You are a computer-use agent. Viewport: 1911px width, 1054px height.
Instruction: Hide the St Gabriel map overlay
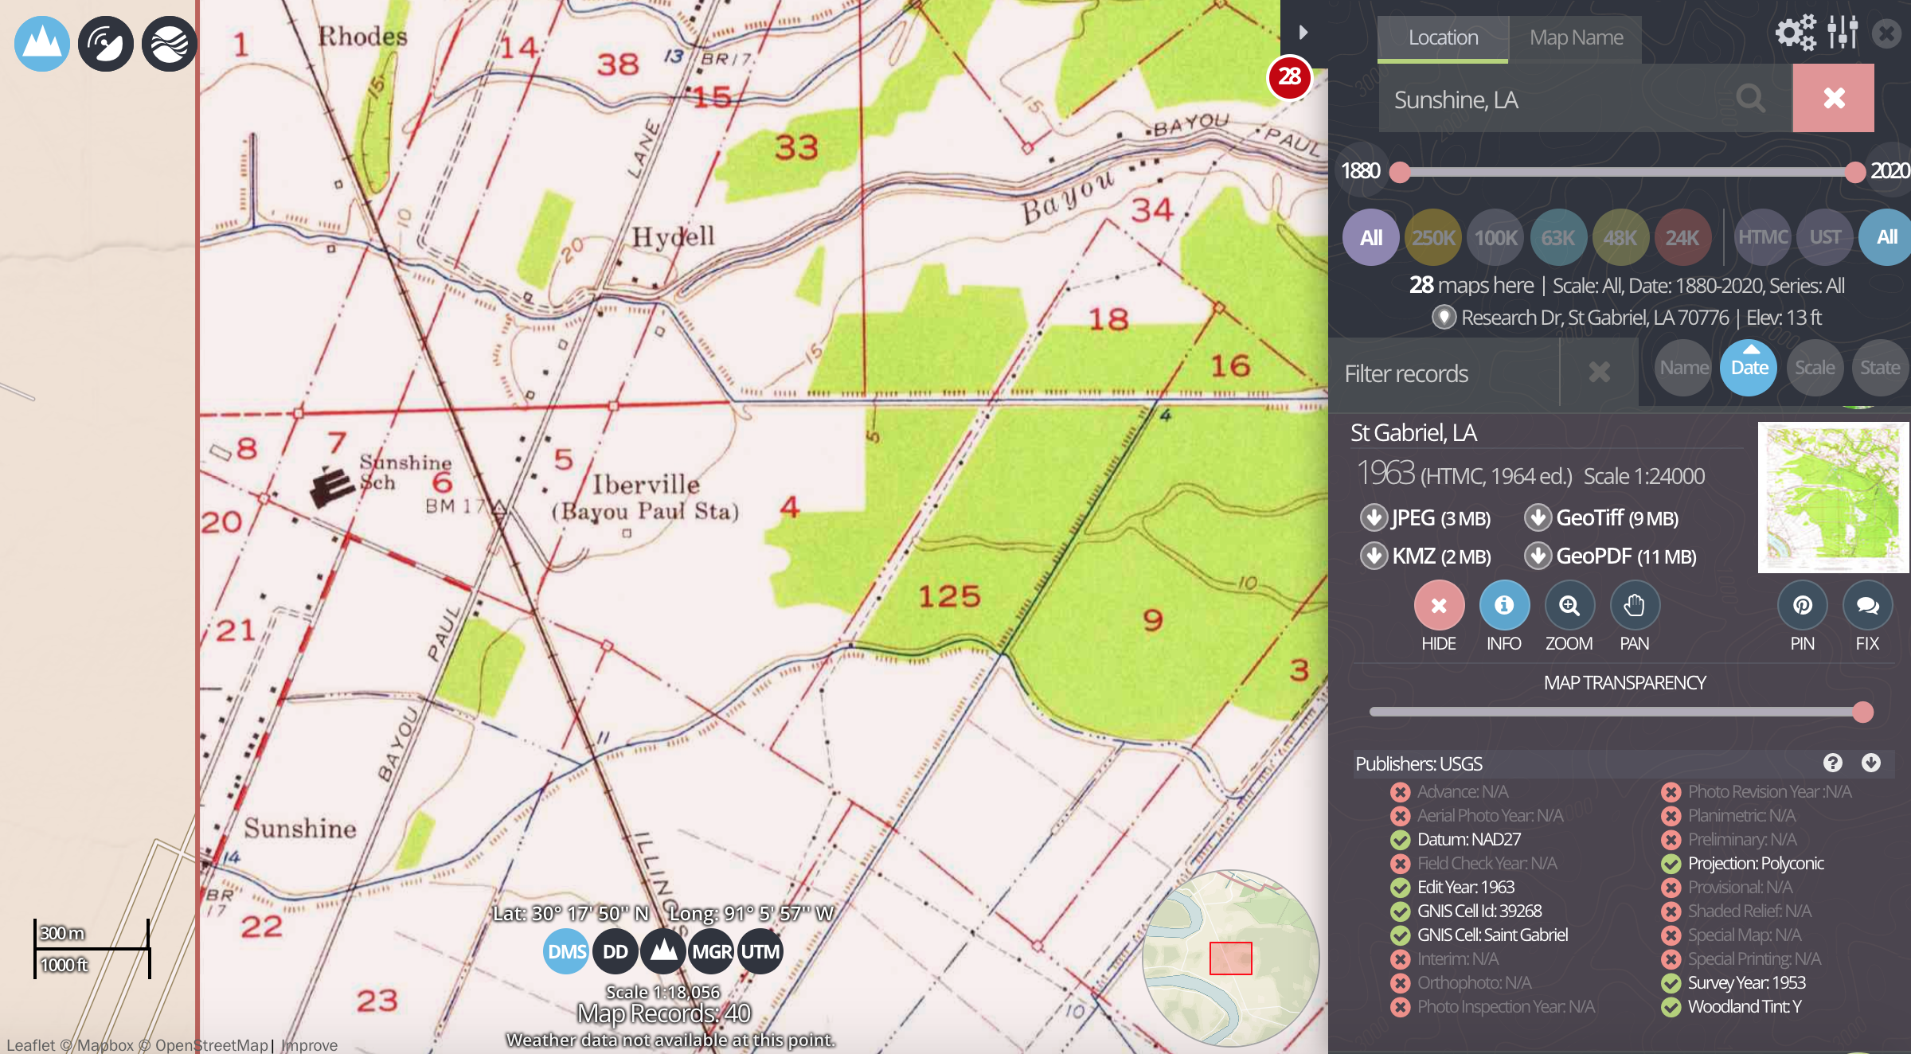click(1438, 606)
